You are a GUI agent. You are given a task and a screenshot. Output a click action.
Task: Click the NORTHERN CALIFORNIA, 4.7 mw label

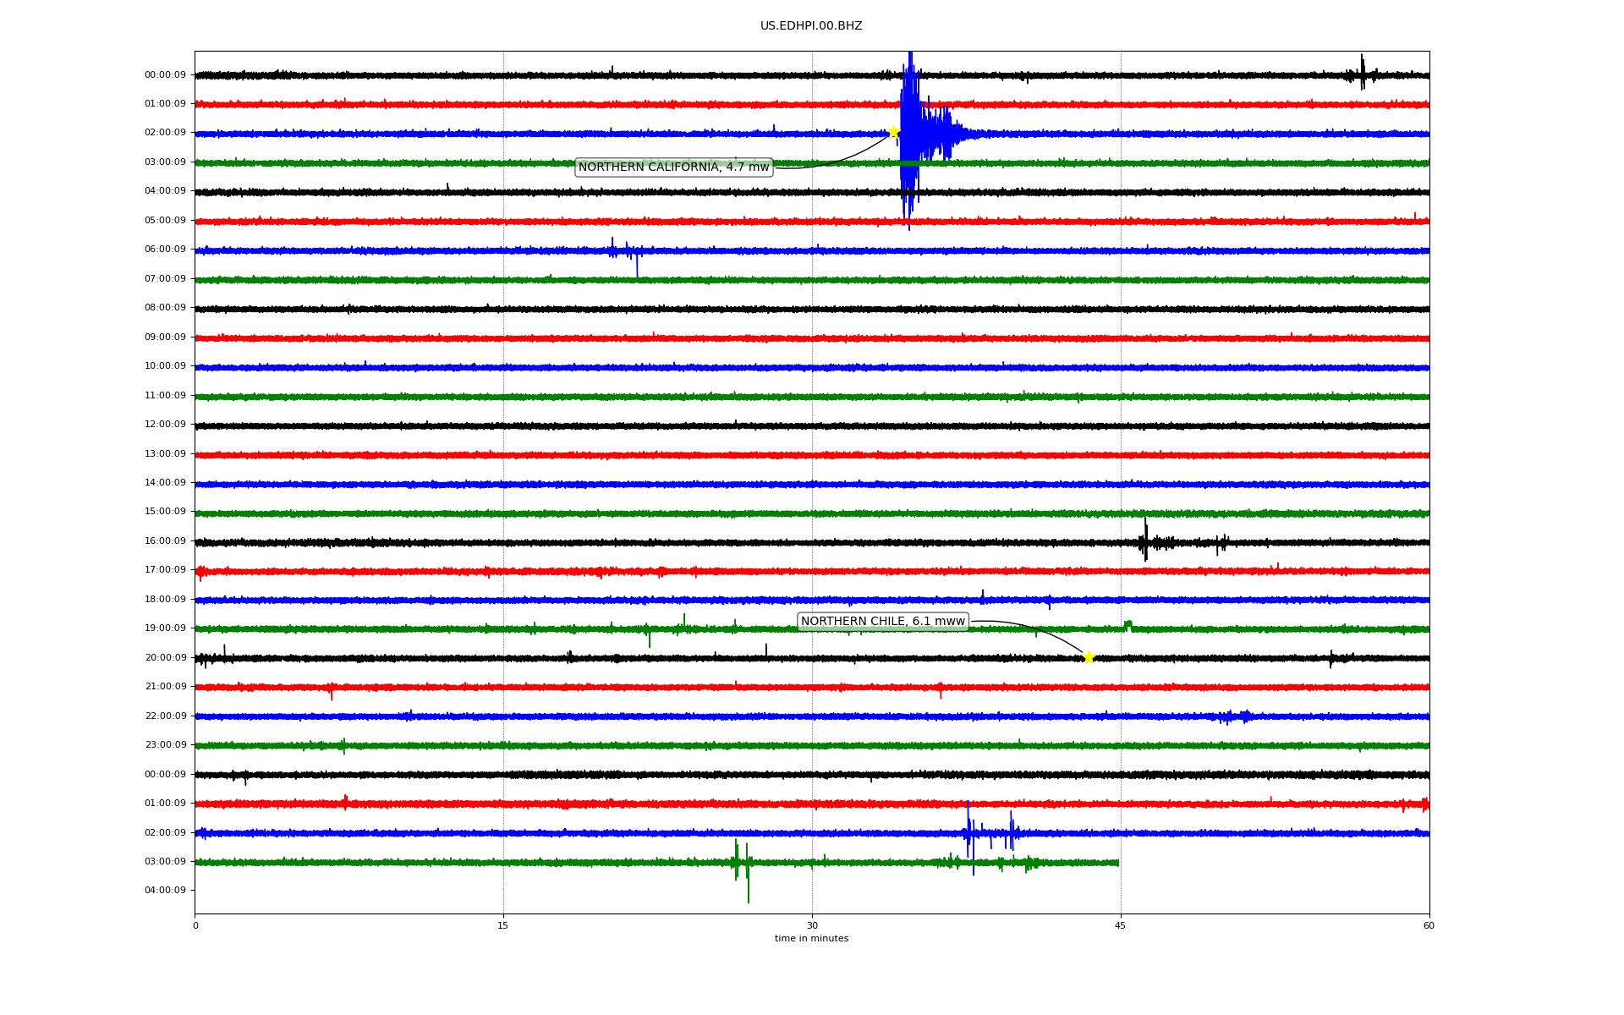[x=673, y=167]
